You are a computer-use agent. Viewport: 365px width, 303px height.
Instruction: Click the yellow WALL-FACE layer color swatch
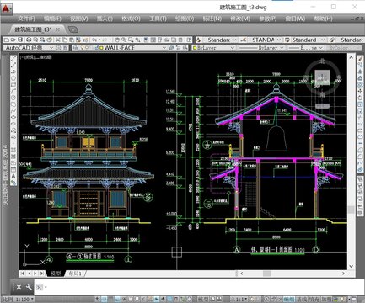[101, 48]
